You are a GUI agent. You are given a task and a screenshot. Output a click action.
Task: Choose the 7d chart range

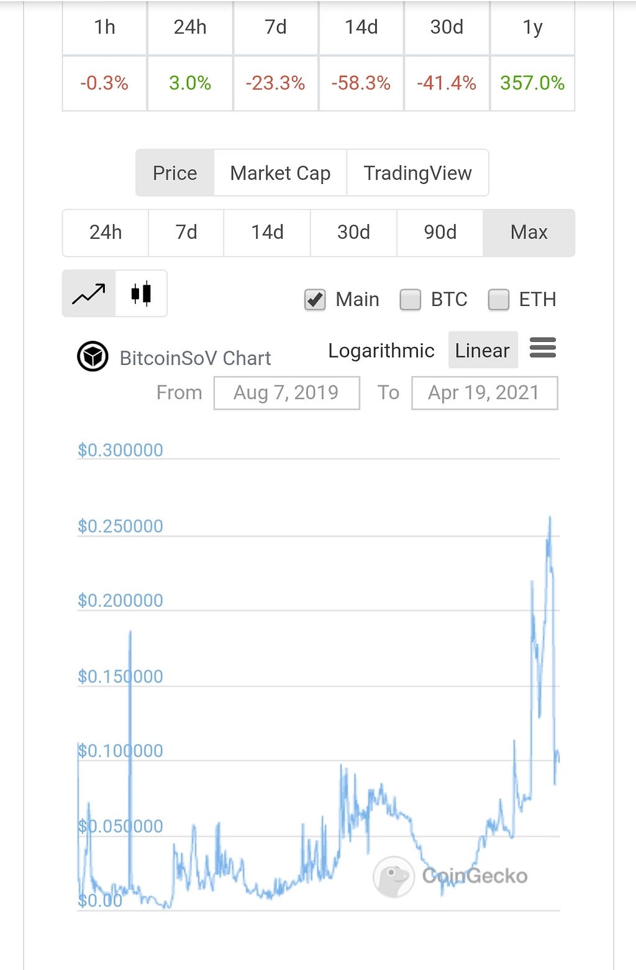coord(186,233)
